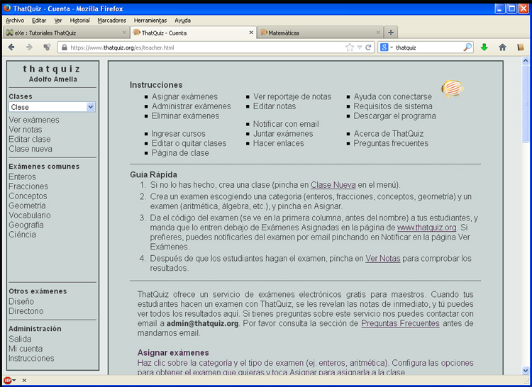The height and width of the screenshot is (387, 532).
Task: Click Editar clase in sidebar
Action: pos(30,140)
